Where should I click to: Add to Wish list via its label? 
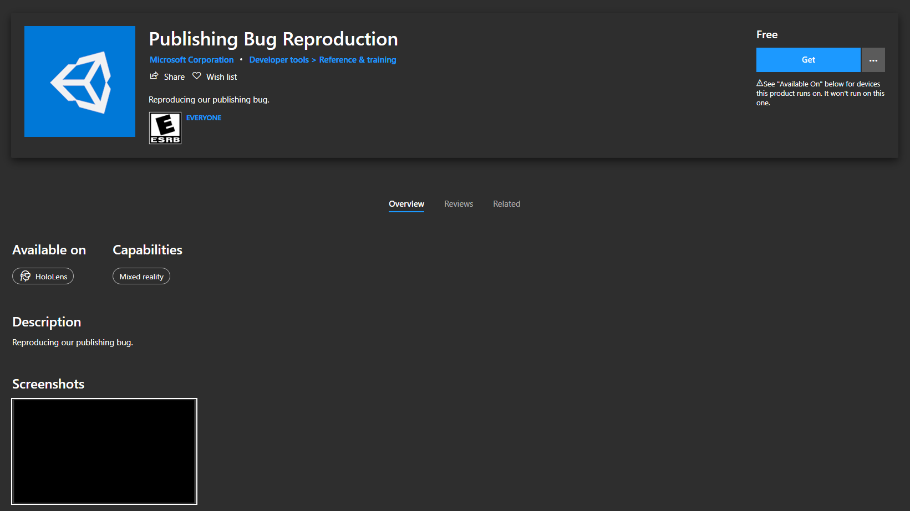coord(221,77)
